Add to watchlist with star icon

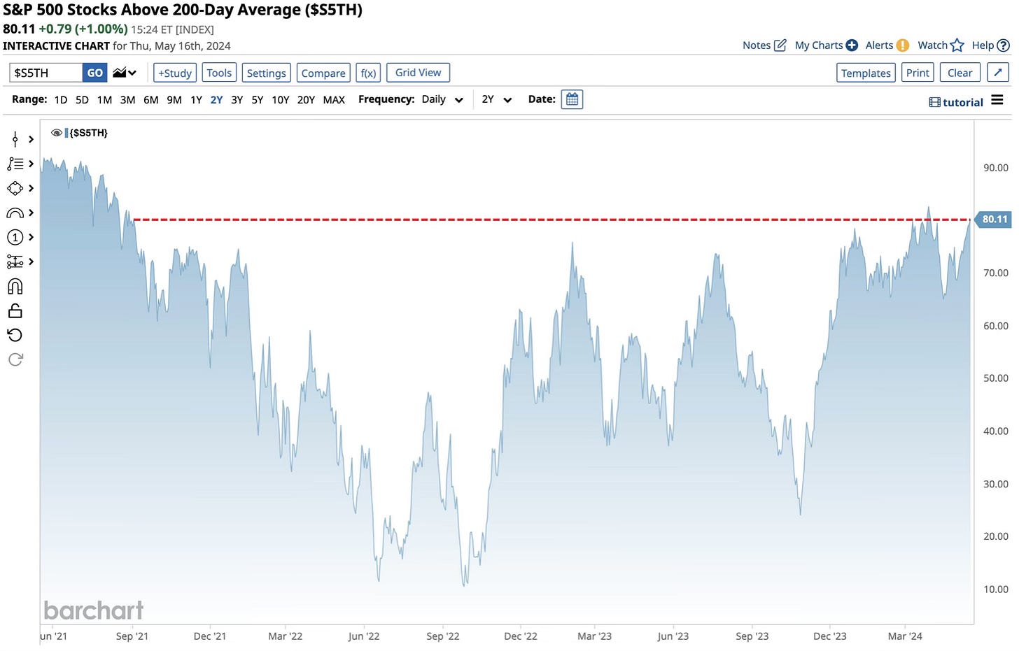pyautogui.click(x=957, y=45)
